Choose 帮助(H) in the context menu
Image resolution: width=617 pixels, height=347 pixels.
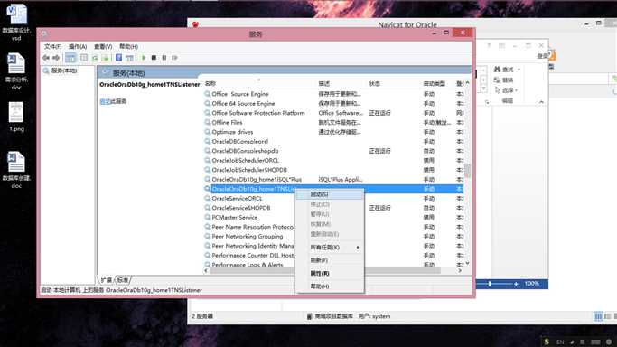click(330, 286)
